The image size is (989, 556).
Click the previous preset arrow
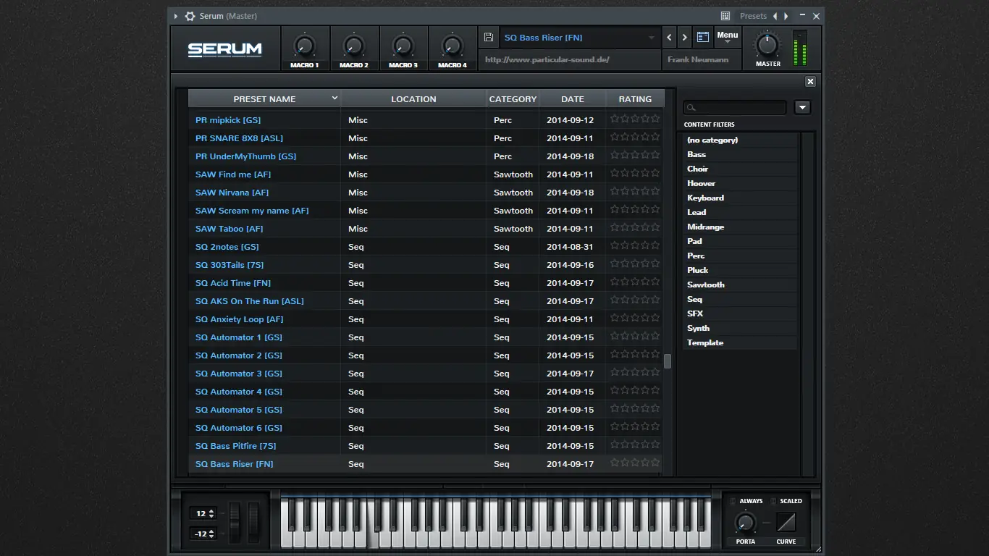pyautogui.click(x=669, y=37)
